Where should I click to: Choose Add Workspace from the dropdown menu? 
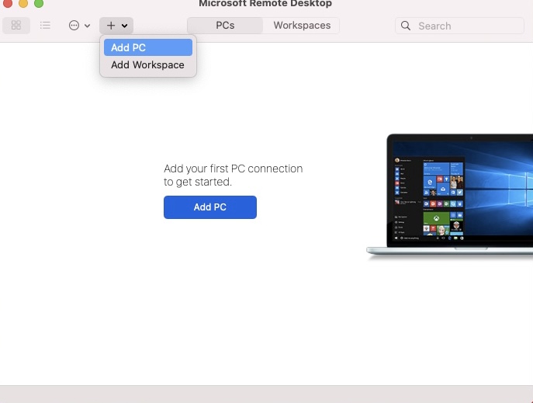click(148, 64)
